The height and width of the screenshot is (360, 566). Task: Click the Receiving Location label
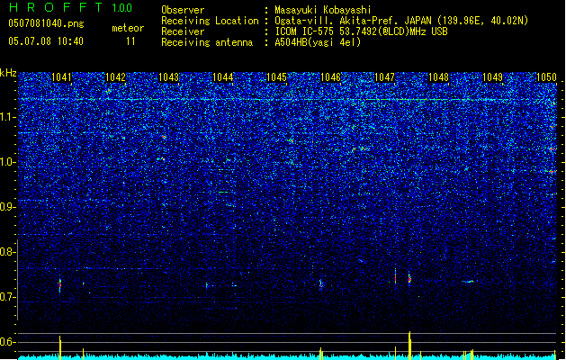pyautogui.click(x=210, y=21)
